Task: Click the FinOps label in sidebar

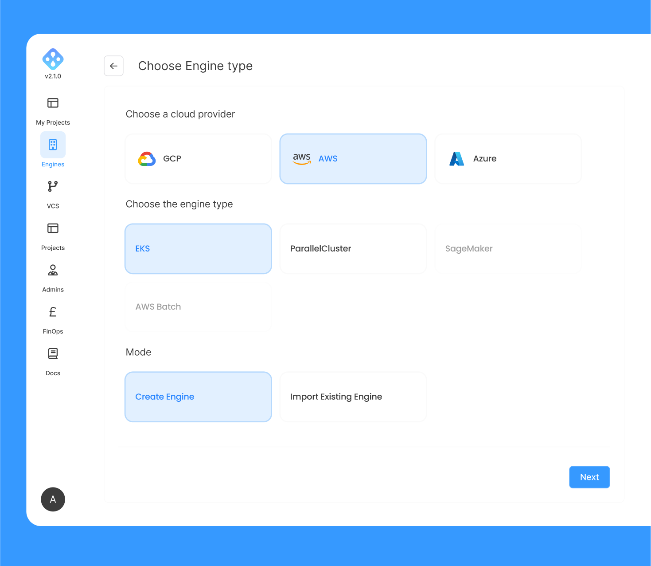Action: point(53,331)
